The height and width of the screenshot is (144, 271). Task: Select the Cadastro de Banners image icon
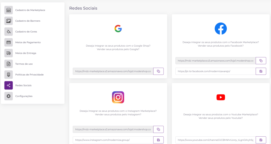tap(8, 21)
